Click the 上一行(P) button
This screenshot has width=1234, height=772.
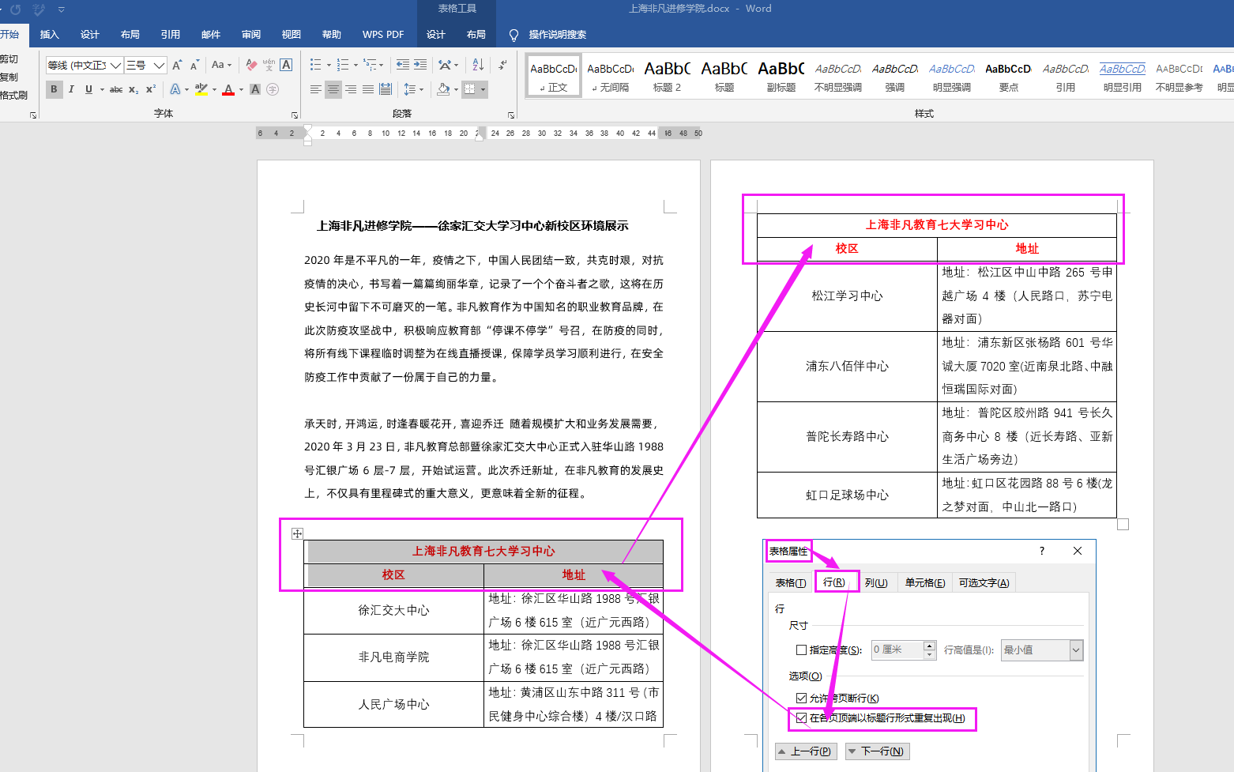[x=806, y=751]
